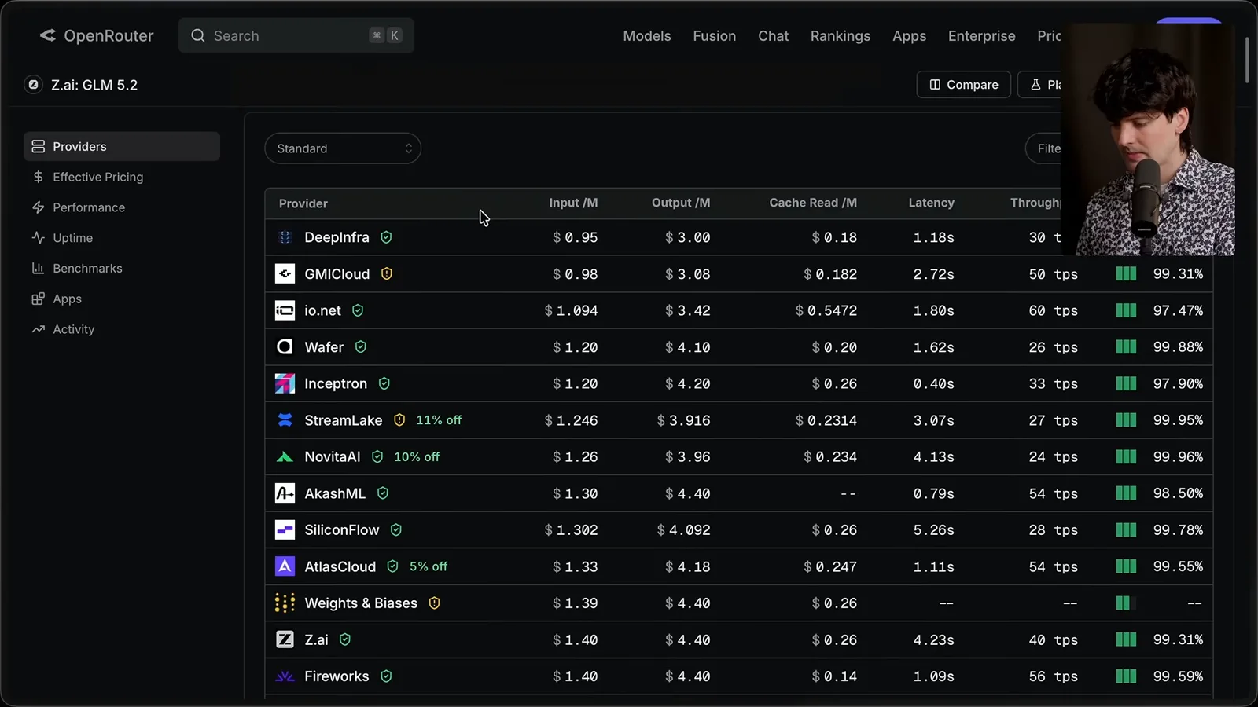Click the yellow shield badge next to StreamLake
The image size is (1258, 707).
coord(399,420)
